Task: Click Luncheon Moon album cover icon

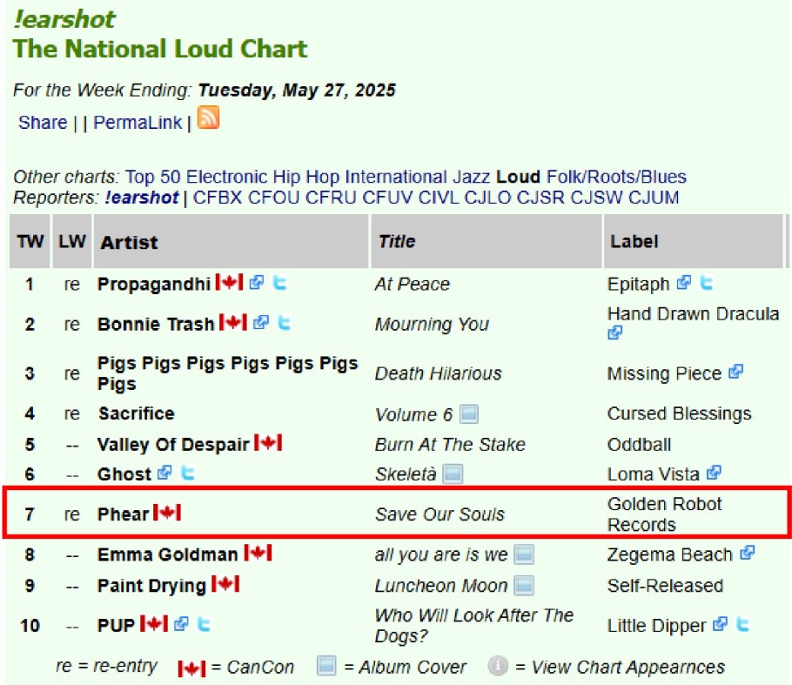Action: point(524,586)
